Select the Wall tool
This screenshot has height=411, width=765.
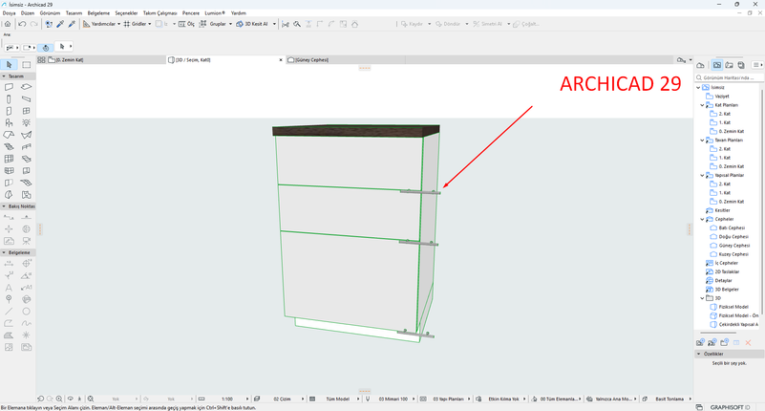coord(9,87)
